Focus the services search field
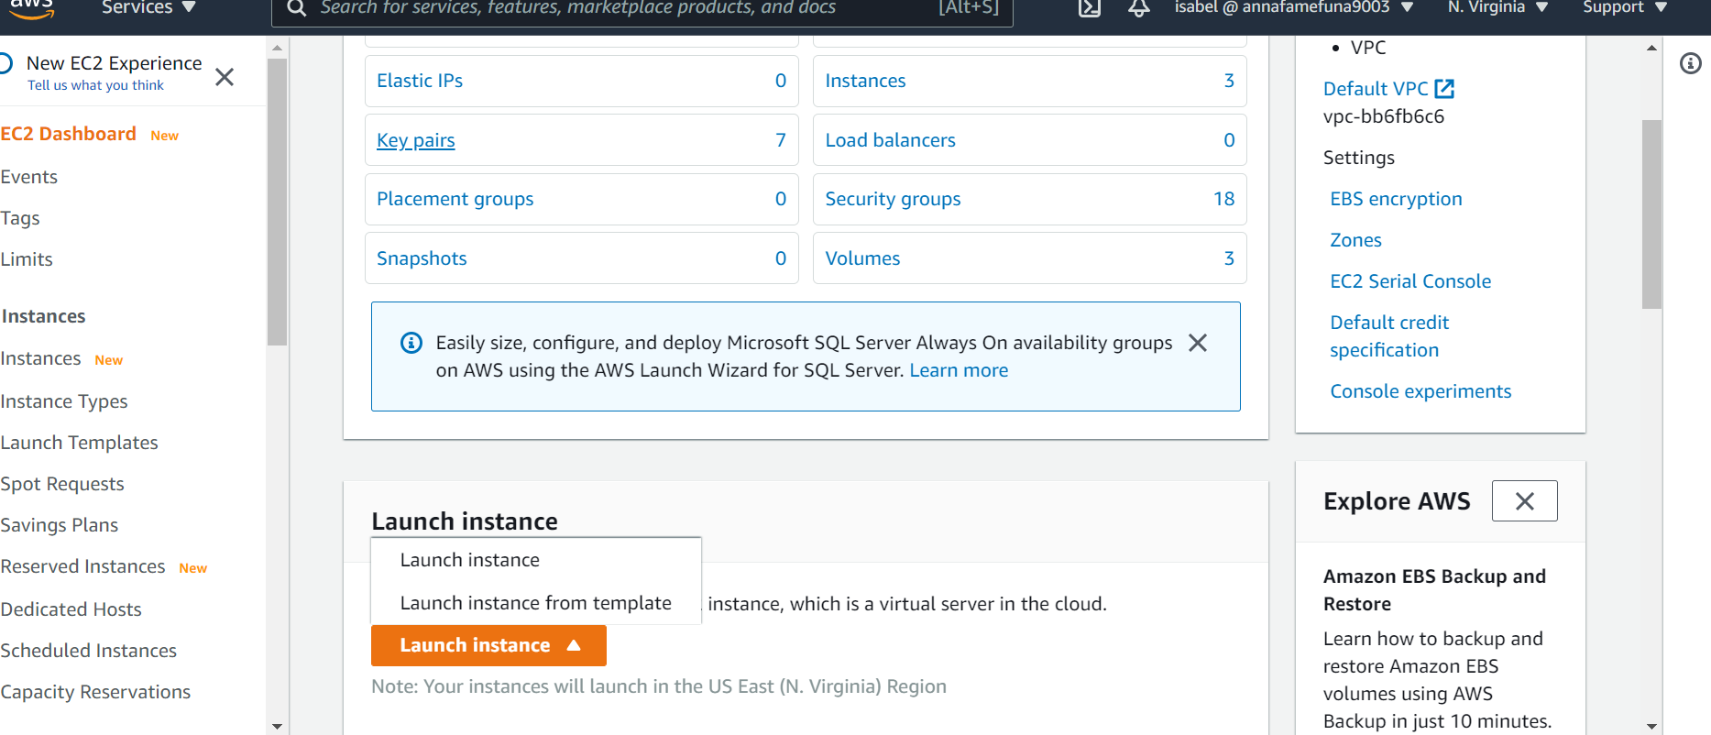This screenshot has width=1711, height=735. pyautogui.click(x=623, y=8)
